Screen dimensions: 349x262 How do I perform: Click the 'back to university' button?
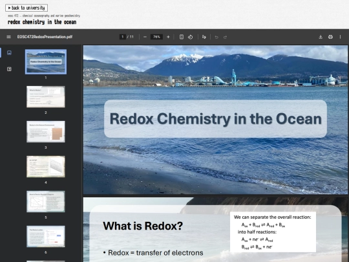(26, 8)
